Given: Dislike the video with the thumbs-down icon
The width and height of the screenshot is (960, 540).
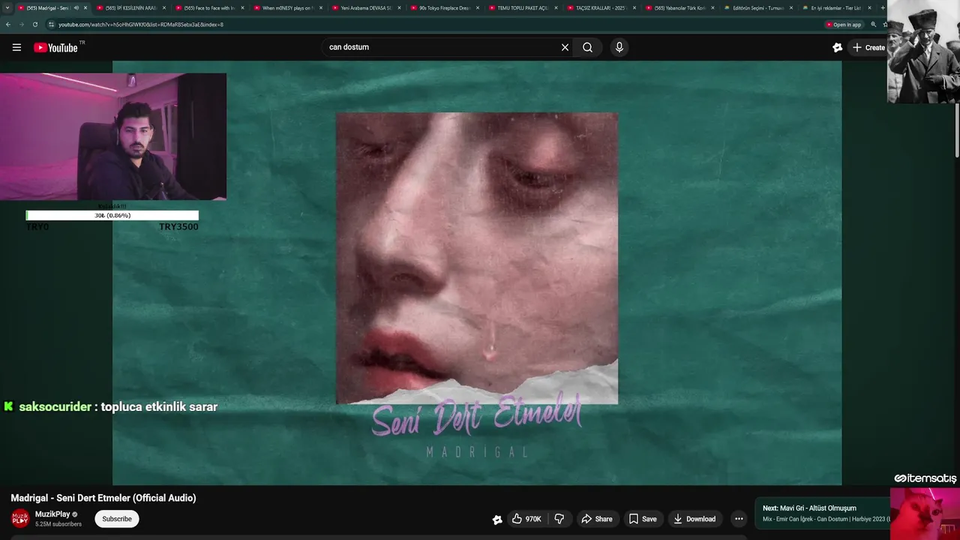Looking at the screenshot, I should [x=559, y=519].
